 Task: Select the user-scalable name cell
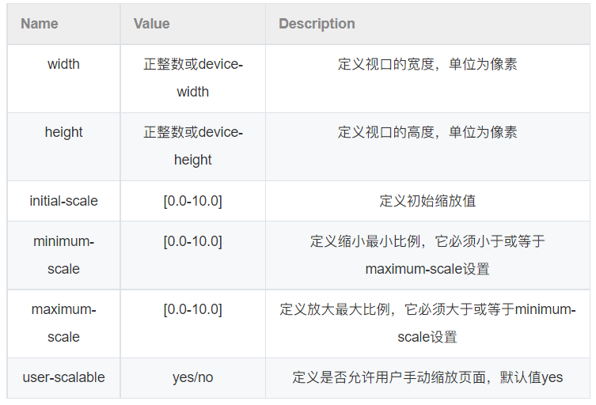pyautogui.click(x=63, y=377)
